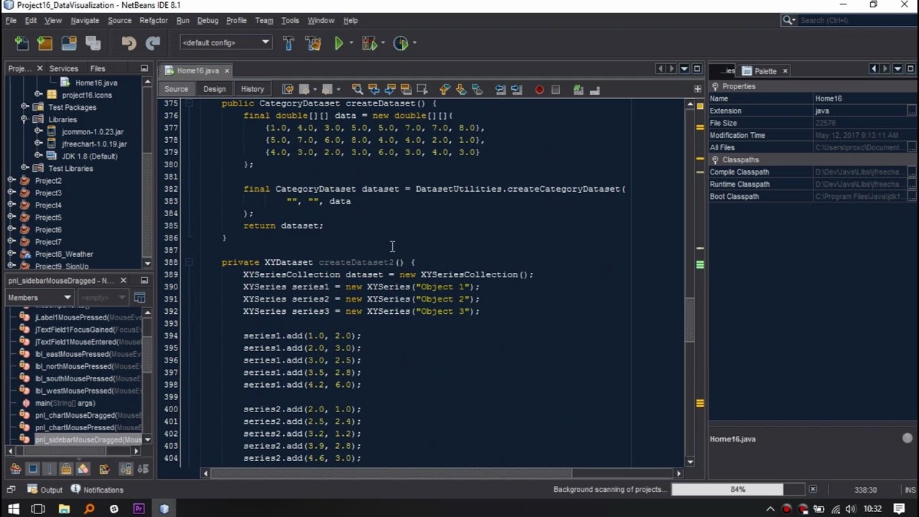919x517 pixels.
Task: Undo last action with toolbar arrow
Action: pyautogui.click(x=129, y=43)
